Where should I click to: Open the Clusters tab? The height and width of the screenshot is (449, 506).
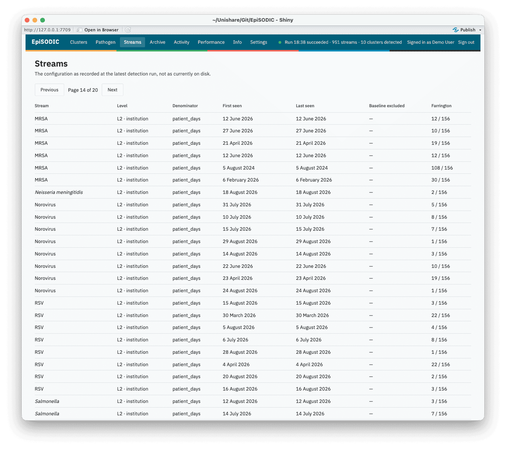pos(79,42)
